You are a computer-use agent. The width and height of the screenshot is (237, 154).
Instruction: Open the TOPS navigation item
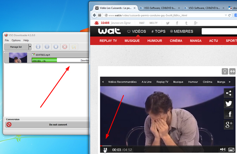[158, 31]
